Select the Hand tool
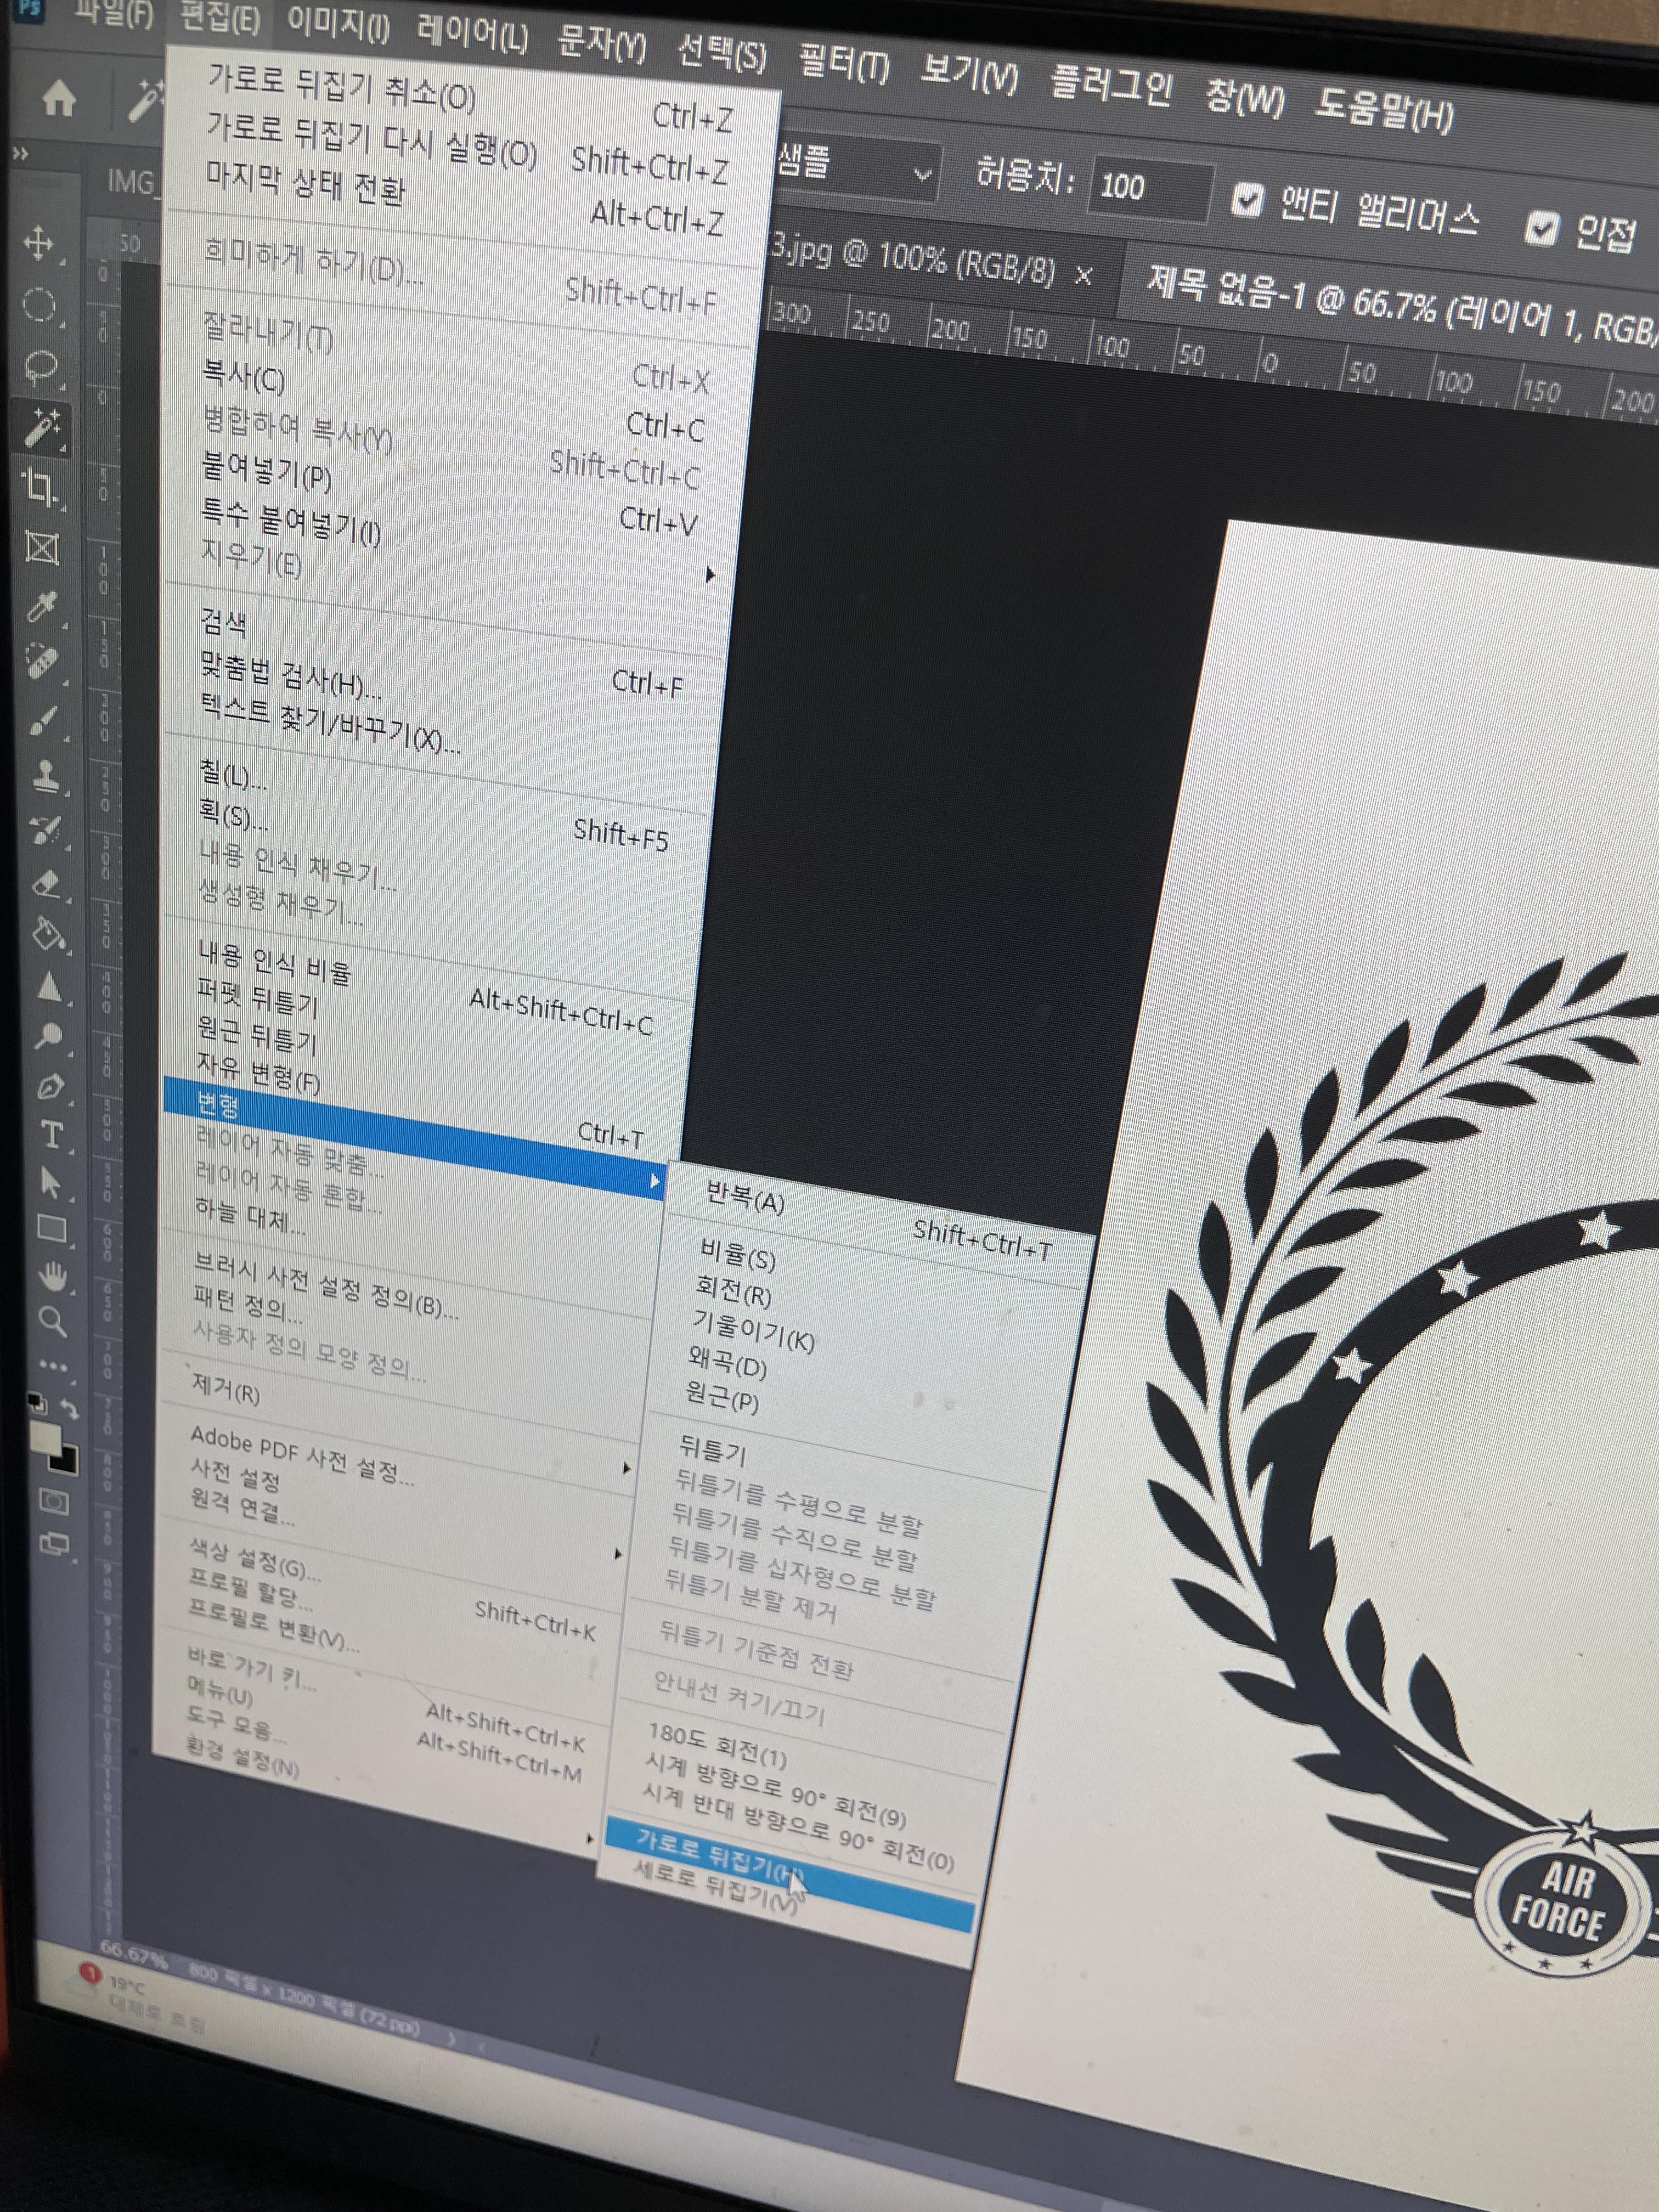Image resolution: width=1659 pixels, height=2212 pixels. coord(52,1276)
